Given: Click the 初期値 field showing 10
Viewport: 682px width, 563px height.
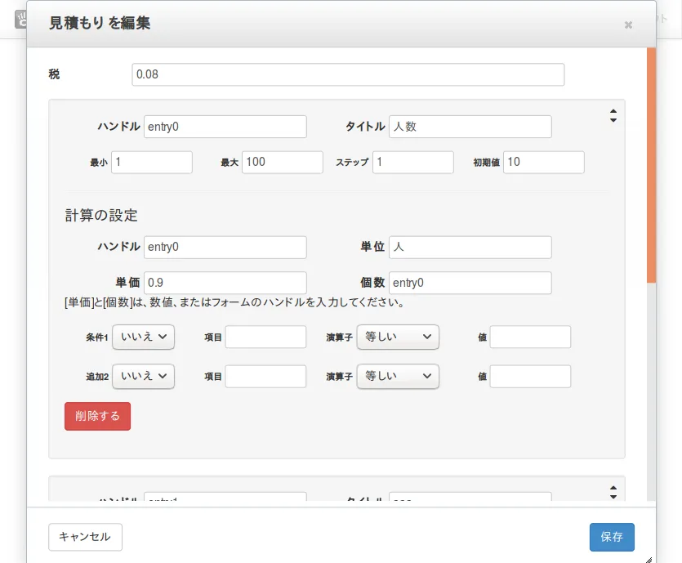Looking at the screenshot, I should point(544,162).
